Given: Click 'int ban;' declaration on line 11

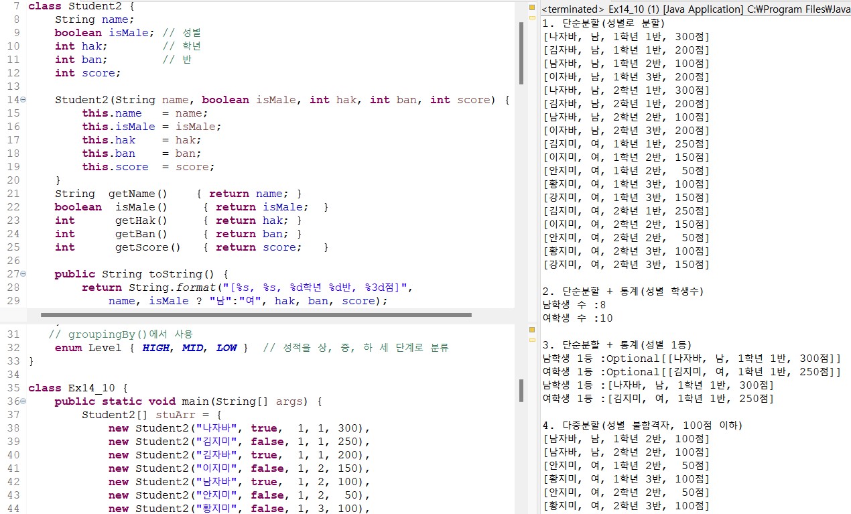Looking at the screenshot, I should (81, 60).
